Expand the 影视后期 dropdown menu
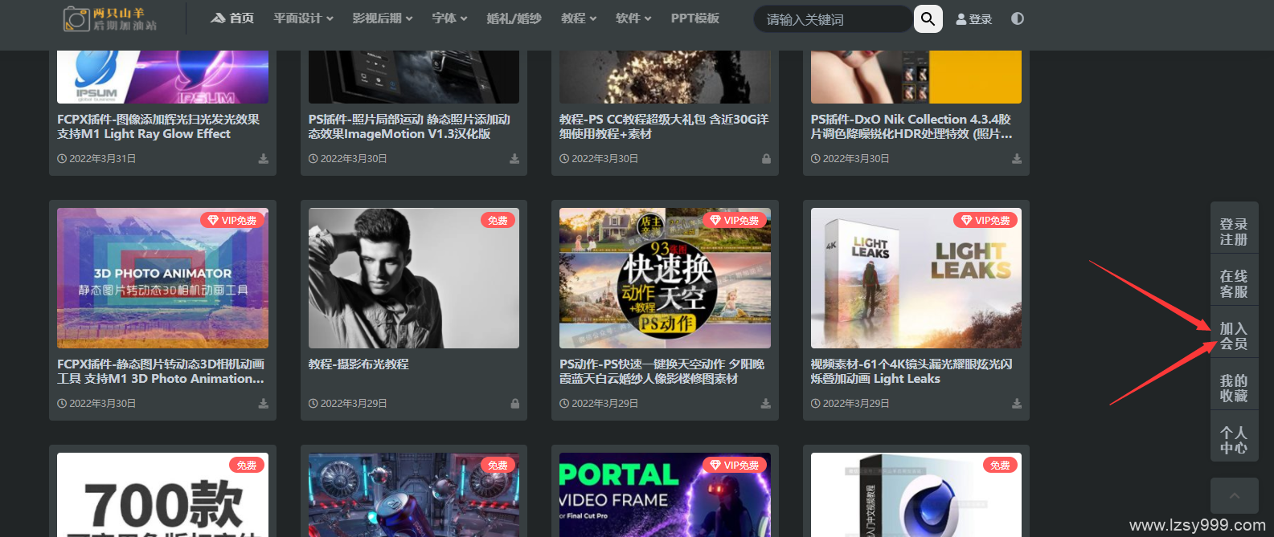1274x537 pixels. [382, 18]
